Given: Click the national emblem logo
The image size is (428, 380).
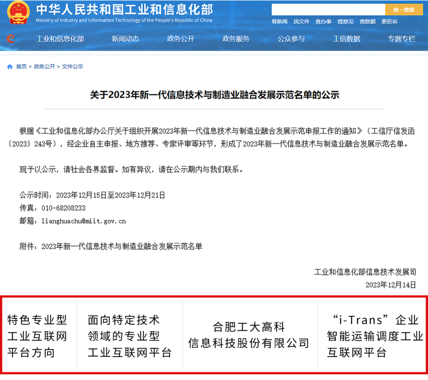Looking at the screenshot, I should tap(18, 13).
